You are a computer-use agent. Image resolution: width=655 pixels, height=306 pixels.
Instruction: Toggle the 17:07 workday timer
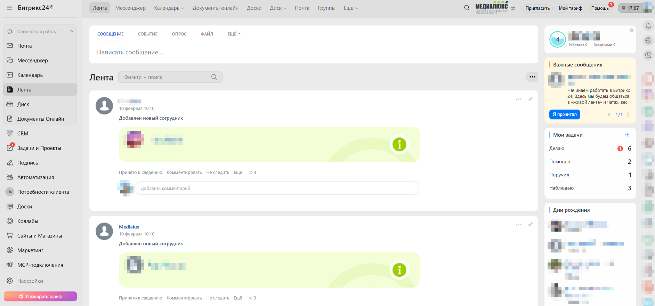point(630,8)
